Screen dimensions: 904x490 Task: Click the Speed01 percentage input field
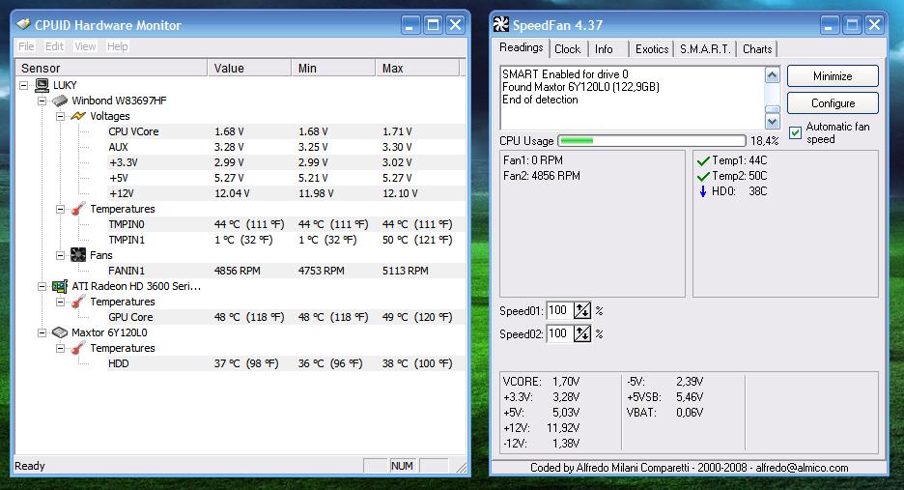coord(559,310)
